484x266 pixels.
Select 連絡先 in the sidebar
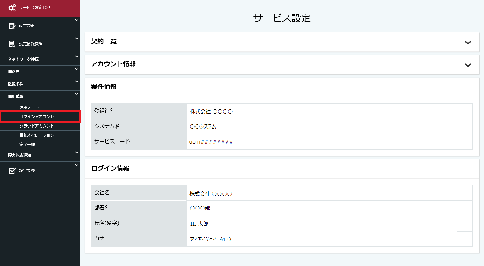(40, 72)
